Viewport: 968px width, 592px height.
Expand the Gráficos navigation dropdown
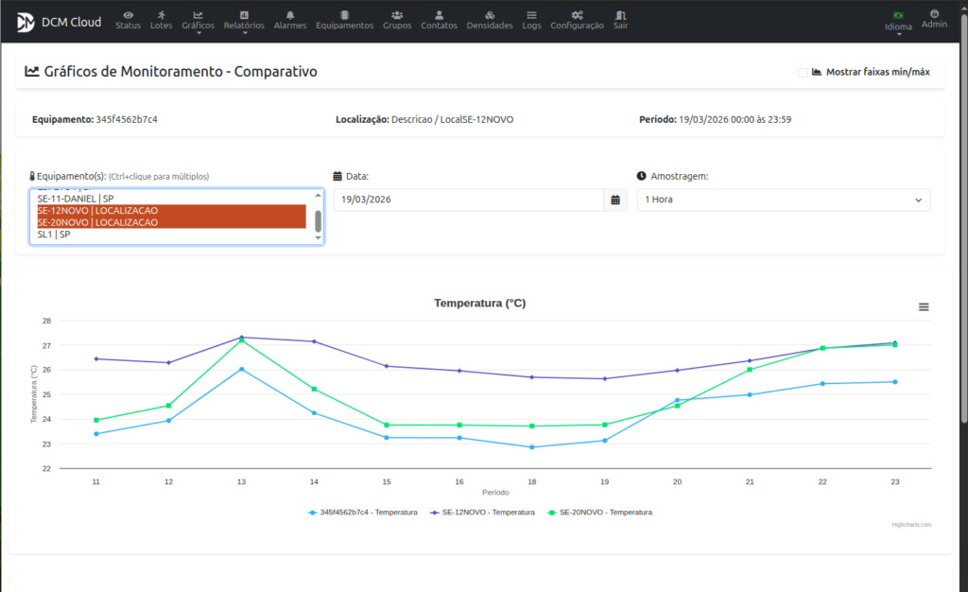click(198, 20)
